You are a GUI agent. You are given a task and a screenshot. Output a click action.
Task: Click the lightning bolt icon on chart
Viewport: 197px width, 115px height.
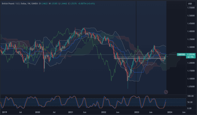[166, 92]
